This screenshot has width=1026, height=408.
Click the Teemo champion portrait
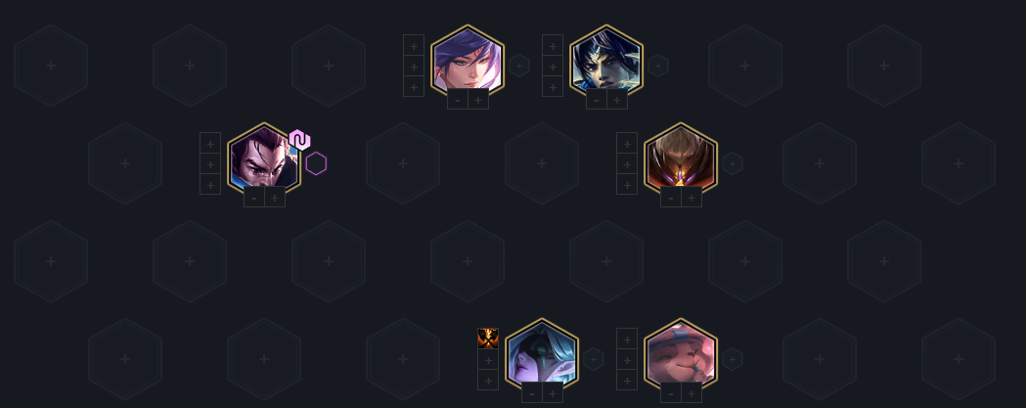click(681, 356)
